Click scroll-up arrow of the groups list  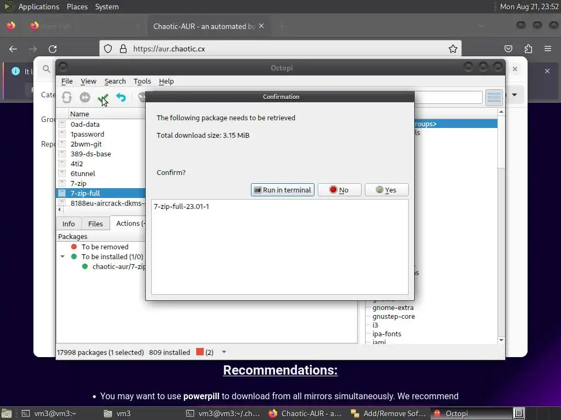tap(501, 112)
